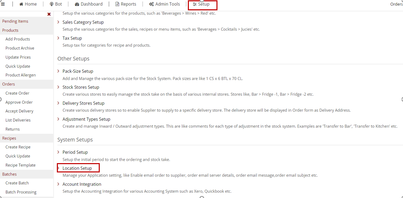Choose Batch Processing in sidebar
Screen dimensions: 403x198
coord(21,192)
